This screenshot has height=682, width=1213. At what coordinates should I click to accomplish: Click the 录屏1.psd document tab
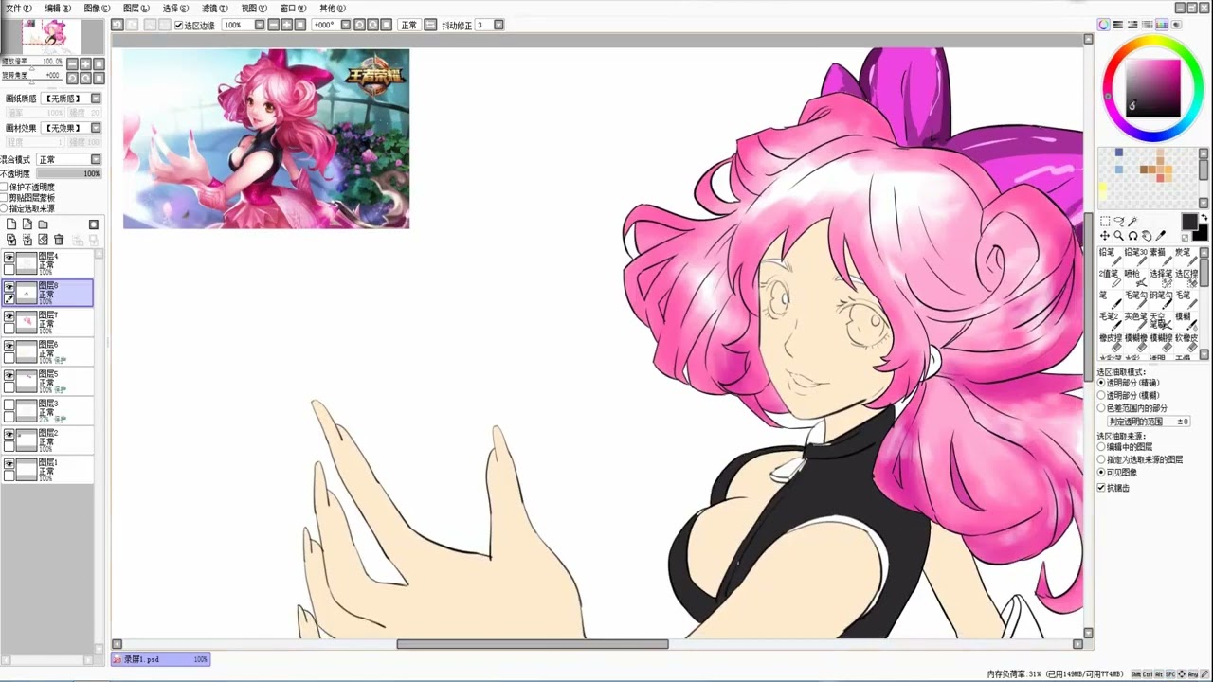(x=160, y=659)
